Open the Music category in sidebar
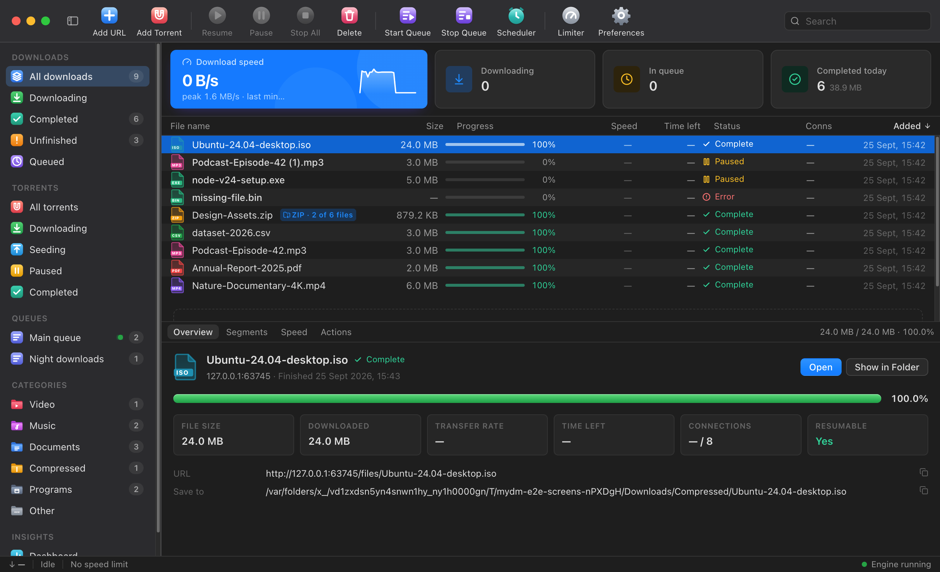Viewport: 940px width, 572px height. pos(77,425)
